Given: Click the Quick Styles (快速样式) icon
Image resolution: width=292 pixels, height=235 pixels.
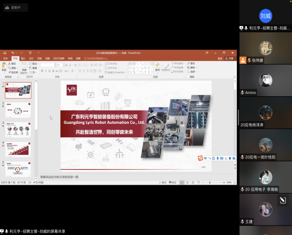Looking at the screenshot, I should point(166,66).
